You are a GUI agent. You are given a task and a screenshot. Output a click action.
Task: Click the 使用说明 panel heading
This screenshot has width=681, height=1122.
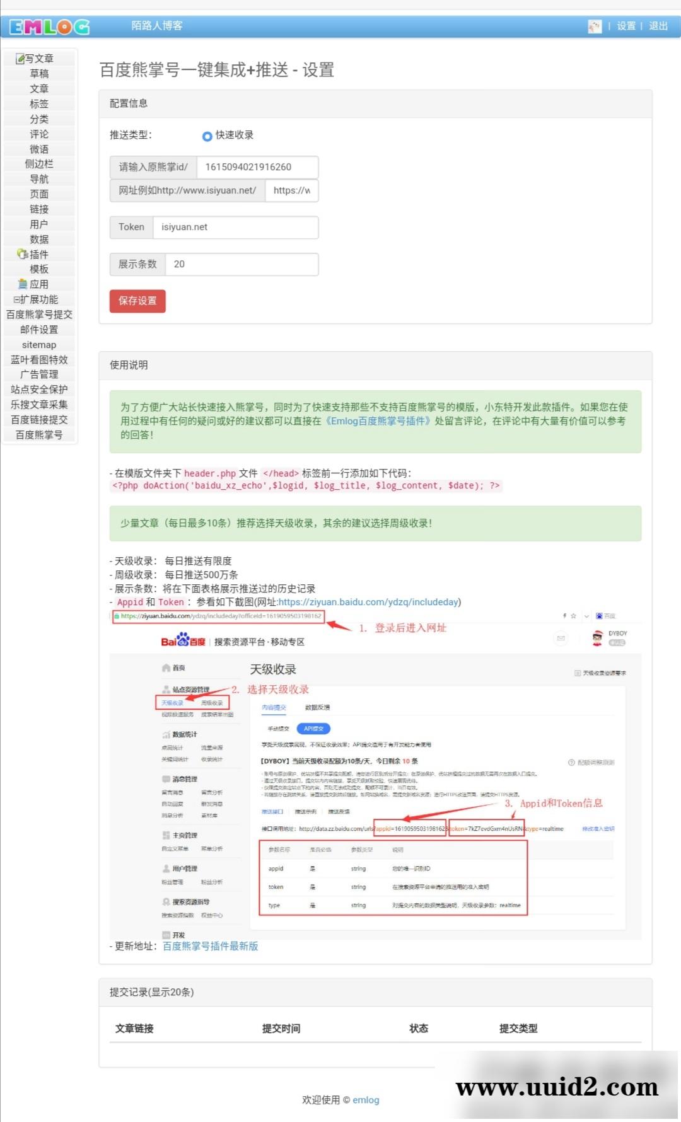pos(375,365)
